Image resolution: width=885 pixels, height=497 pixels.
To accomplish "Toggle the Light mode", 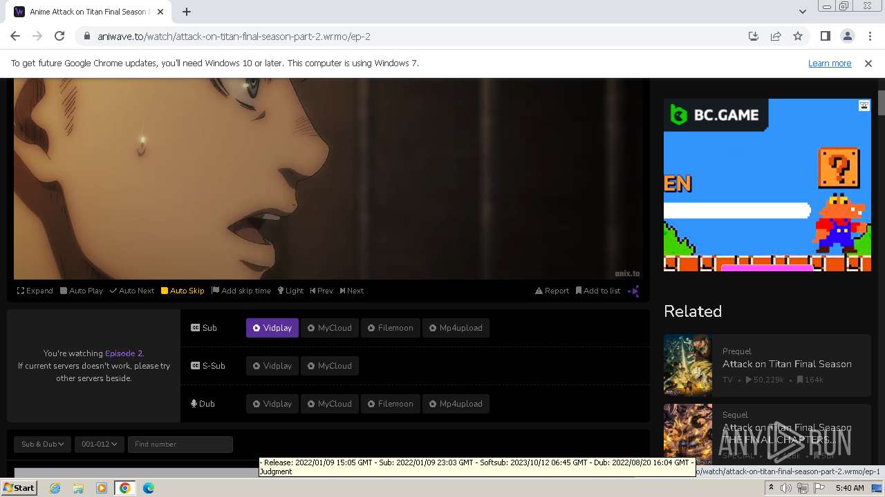I will [x=290, y=291].
